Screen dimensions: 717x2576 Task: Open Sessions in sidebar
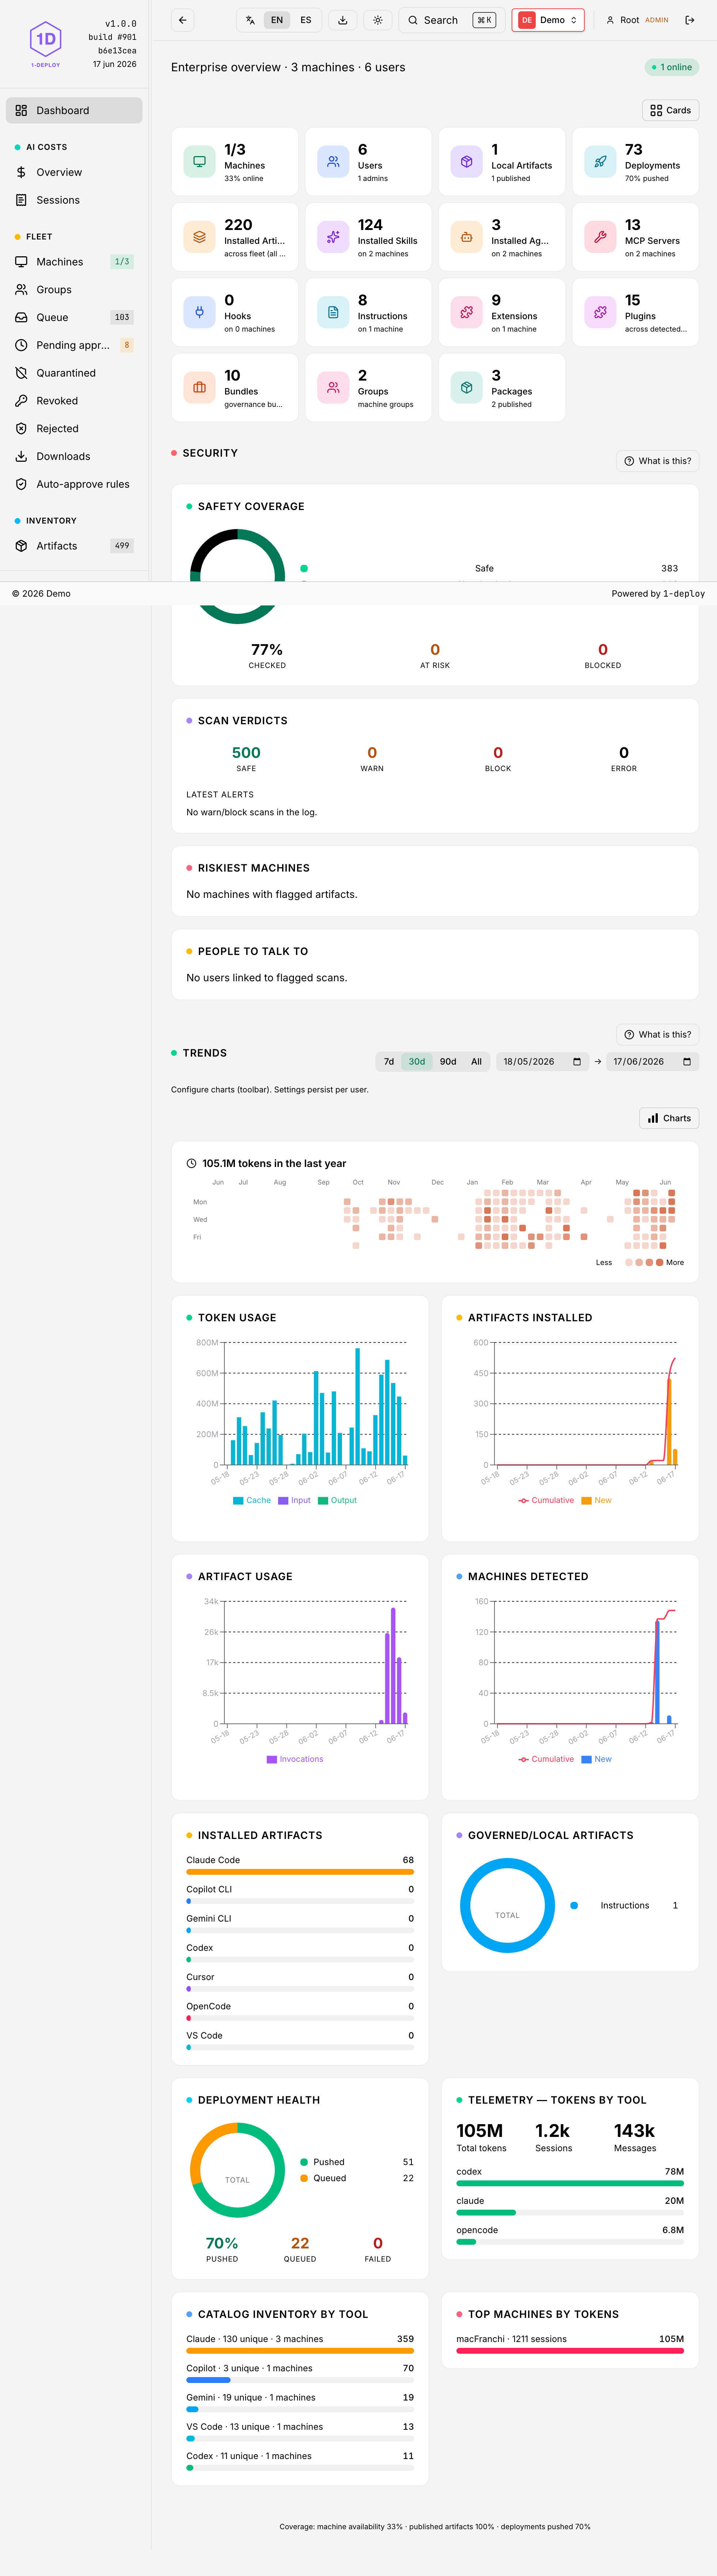coord(74,200)
